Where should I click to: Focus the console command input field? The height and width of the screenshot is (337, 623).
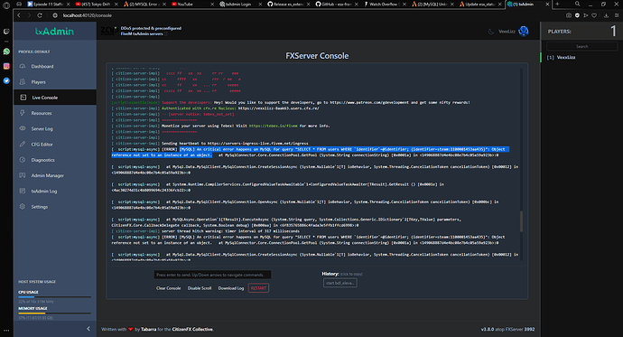pyautogui.click(x=212, y=275)
